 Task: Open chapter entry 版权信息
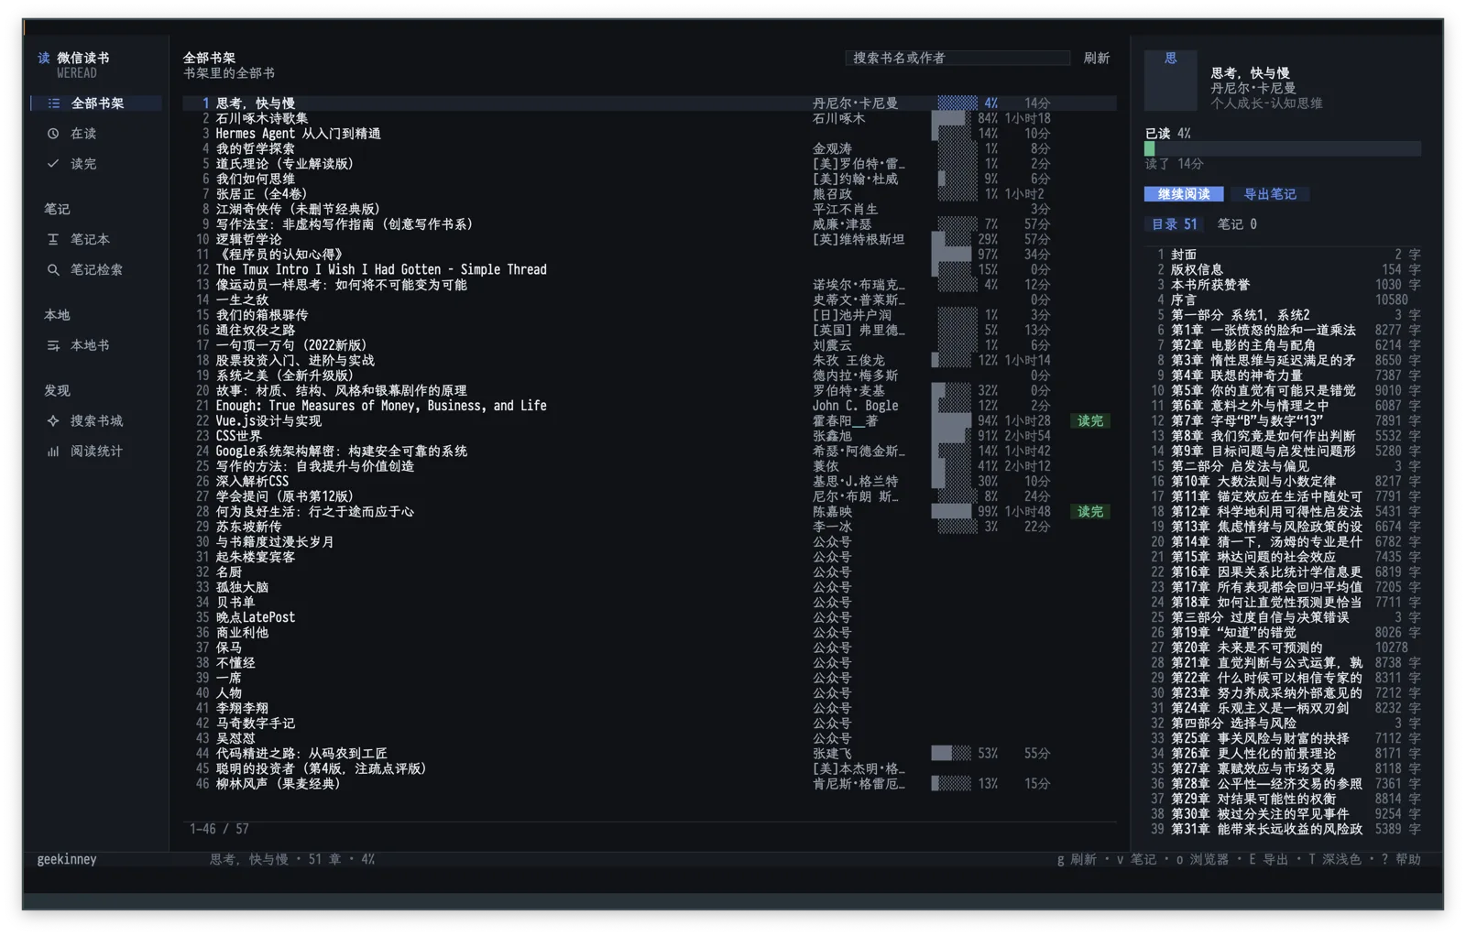(x=1283, y=269)
